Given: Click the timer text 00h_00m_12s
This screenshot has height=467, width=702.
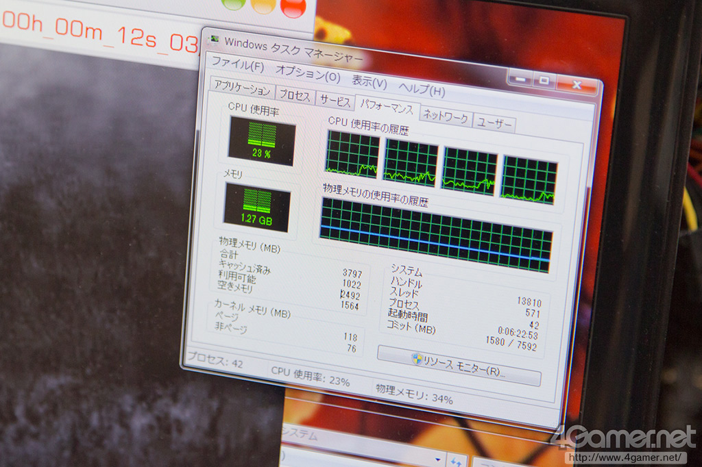Looking at the screenshot, I should pos(80,30).
